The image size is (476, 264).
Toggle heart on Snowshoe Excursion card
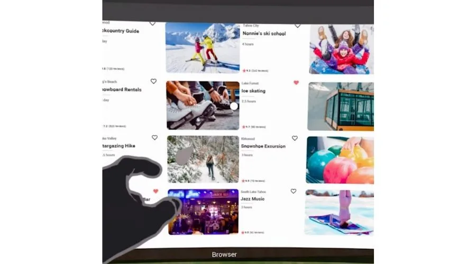(295, 138)
